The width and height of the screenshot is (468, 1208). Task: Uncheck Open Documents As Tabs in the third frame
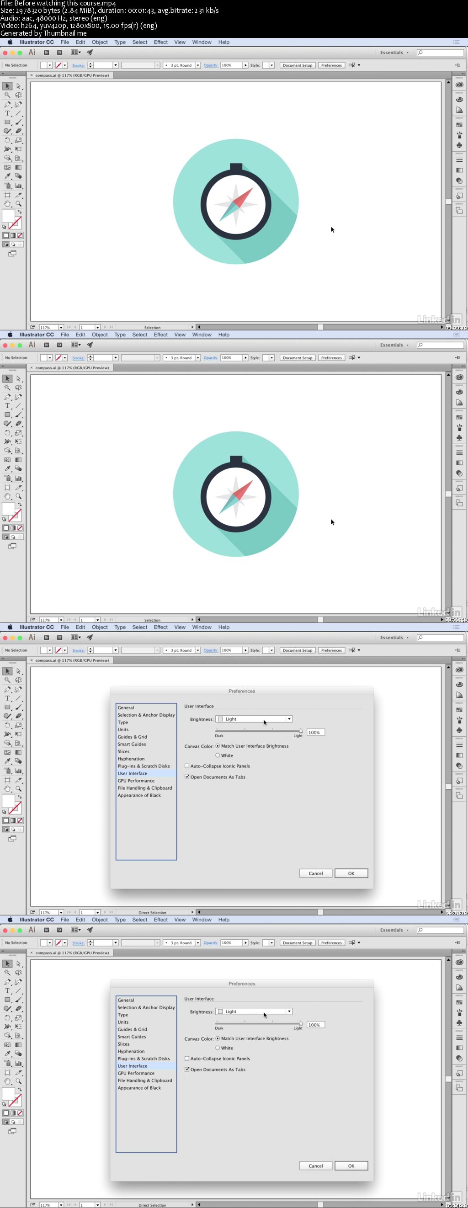(x=187, y=777)
